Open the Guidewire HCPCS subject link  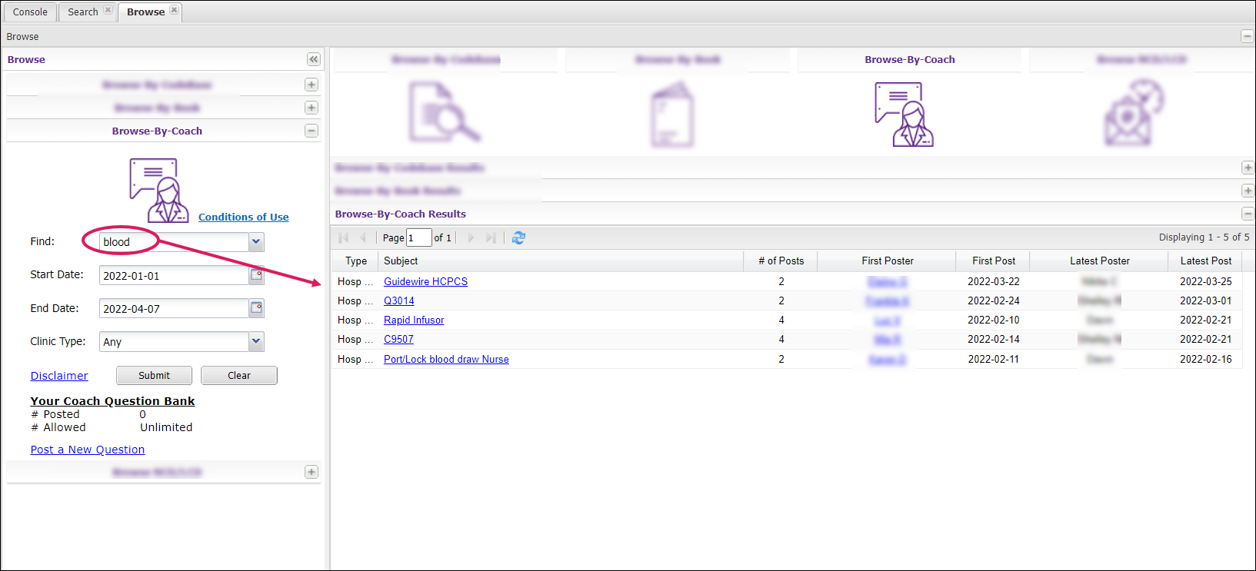pyautogui.click(x=425, y=281)
